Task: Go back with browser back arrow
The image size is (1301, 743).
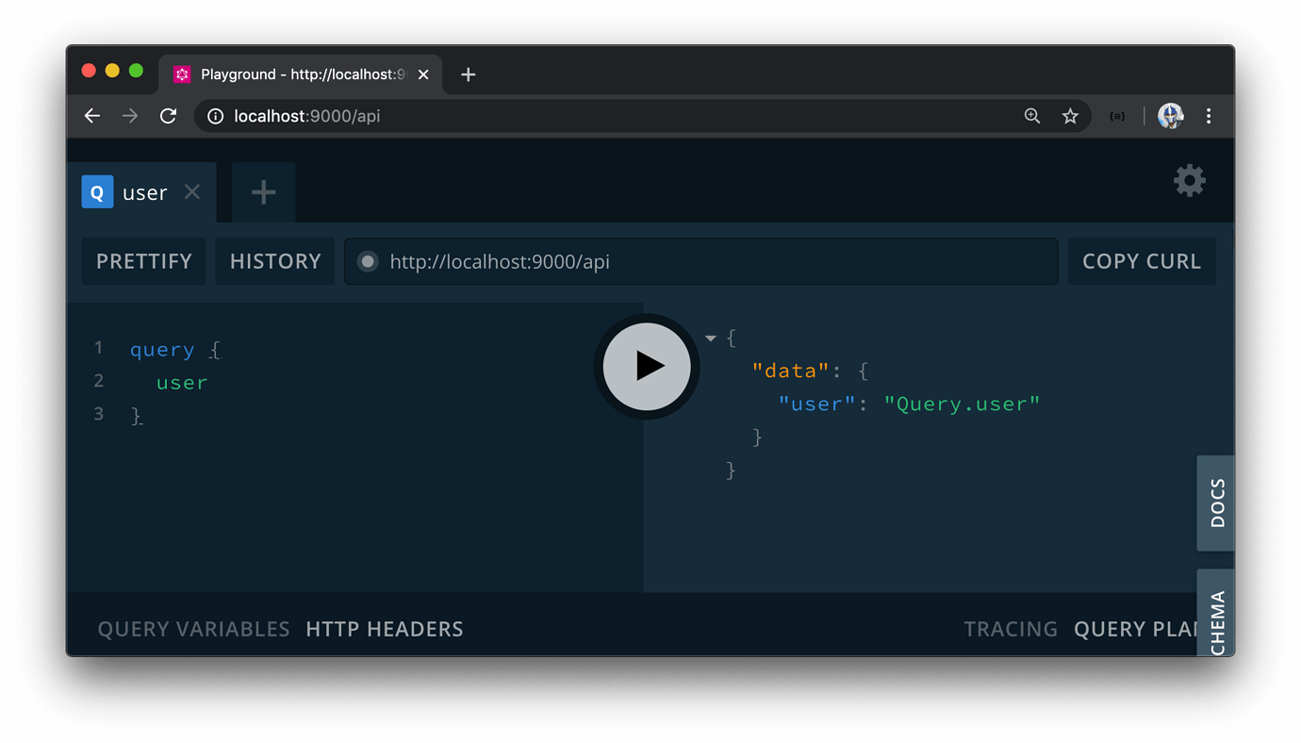Action: tap(92, 116)
